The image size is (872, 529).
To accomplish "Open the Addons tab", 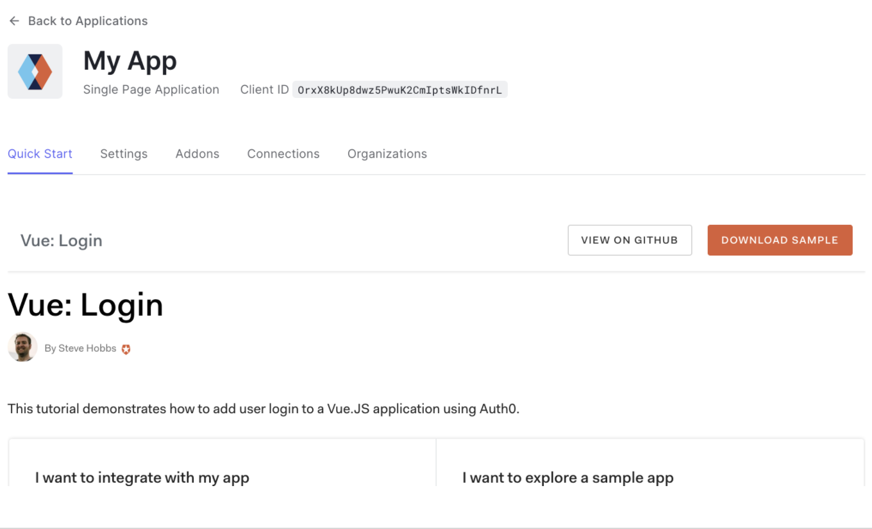I will coord(197,154).
